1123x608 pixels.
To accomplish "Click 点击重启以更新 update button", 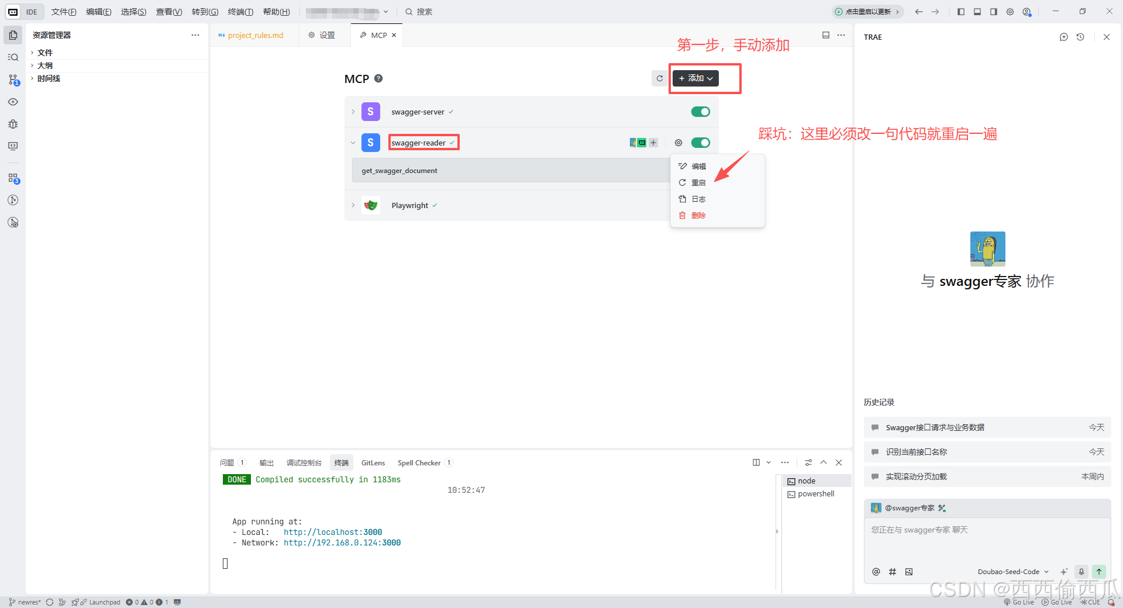I will click(868, 12).
